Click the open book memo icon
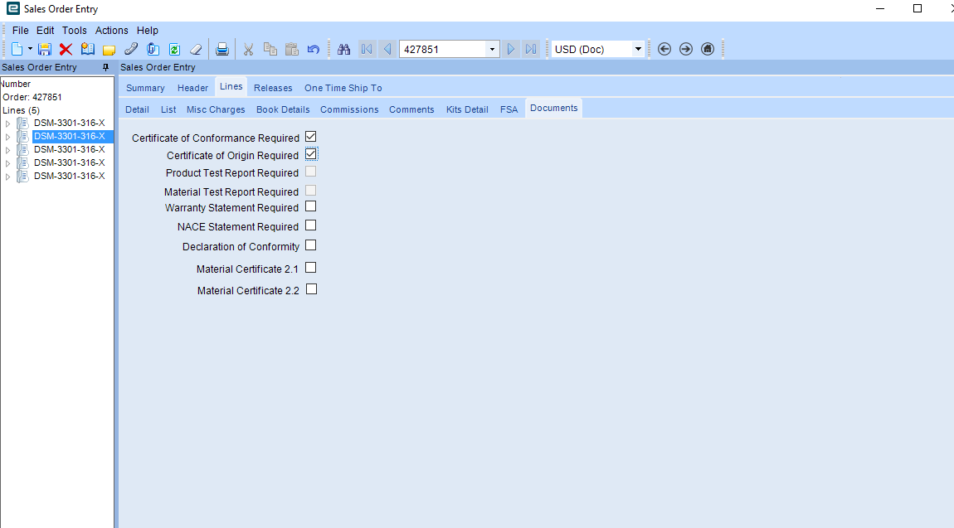This screenshot has width=954, height=528. [x=88, y=49]
